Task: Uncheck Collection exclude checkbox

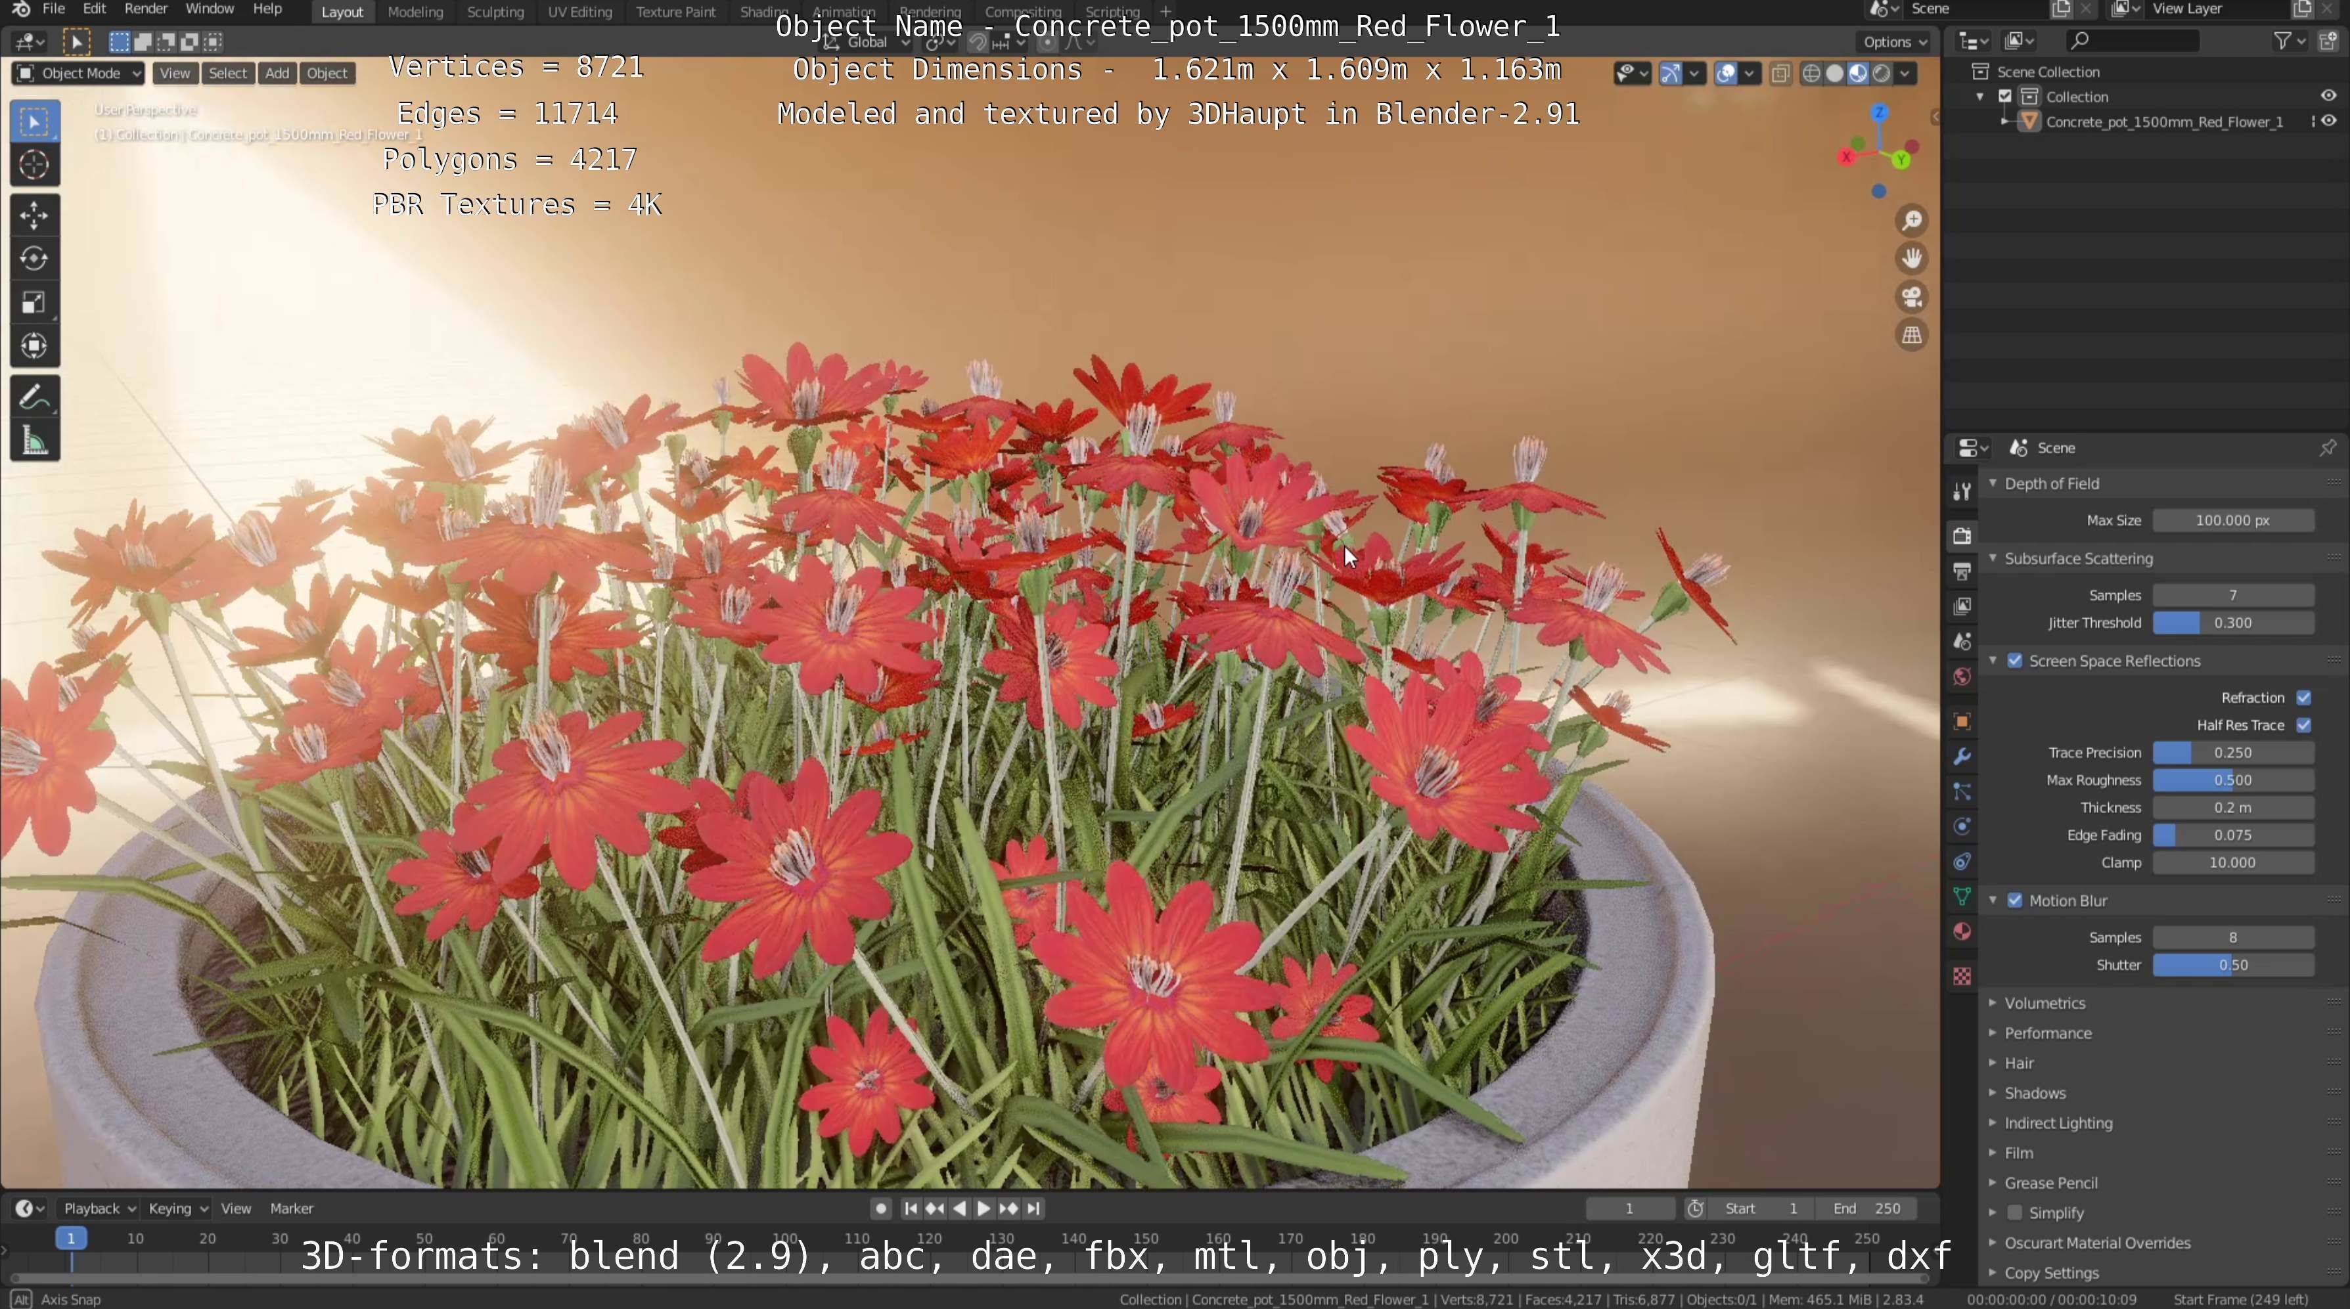Action: click(x=2004, y=96)
